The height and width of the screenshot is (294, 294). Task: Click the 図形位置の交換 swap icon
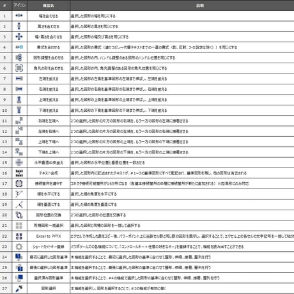point(19,215)
